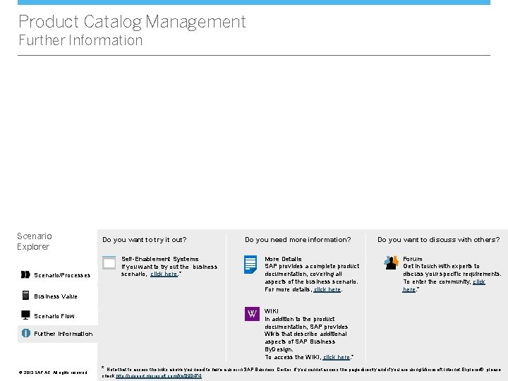Click the Self-Enablement Systems screen icon
This screenshot has height=381, width=508.
(109, 263)
